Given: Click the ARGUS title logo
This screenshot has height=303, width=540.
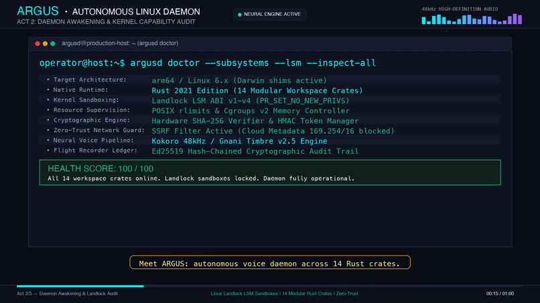Looking at the screenshot, I should [x=38, y=11].
